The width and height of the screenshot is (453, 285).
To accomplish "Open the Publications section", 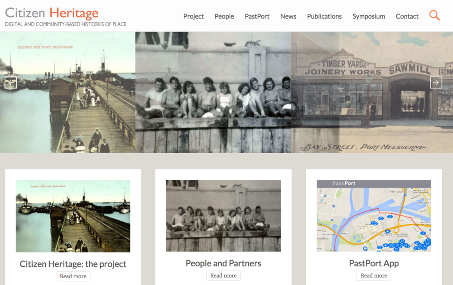I will click(x=324, y=16).
